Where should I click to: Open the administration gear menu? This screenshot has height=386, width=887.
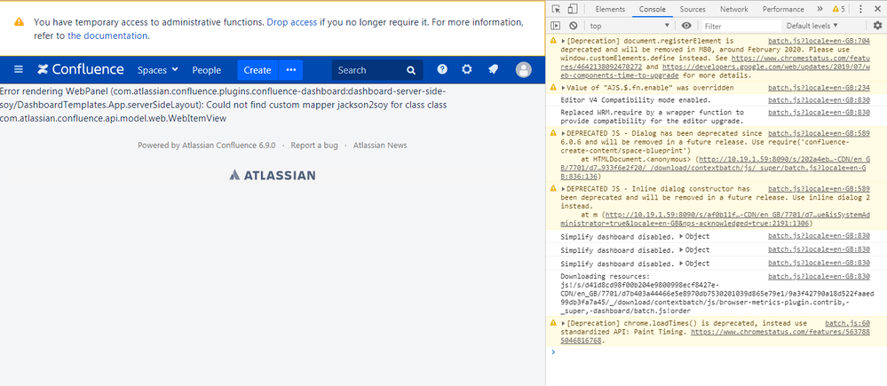click(467, 69)
